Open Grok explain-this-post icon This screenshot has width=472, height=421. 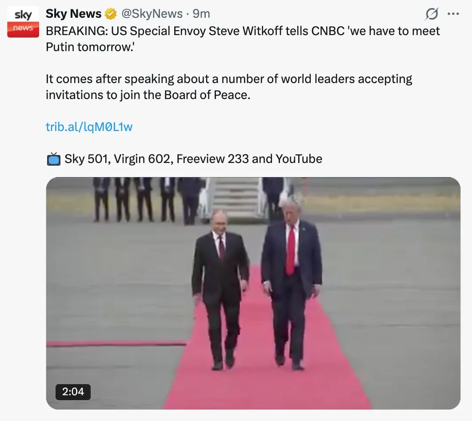pos(432,14)
